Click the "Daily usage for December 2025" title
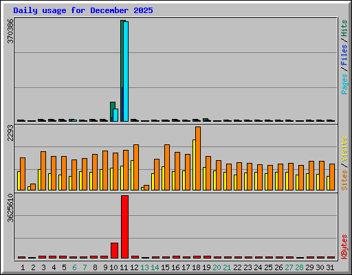Image resolution: width=352 pixels, height=275 pixels. pos(83,10)
